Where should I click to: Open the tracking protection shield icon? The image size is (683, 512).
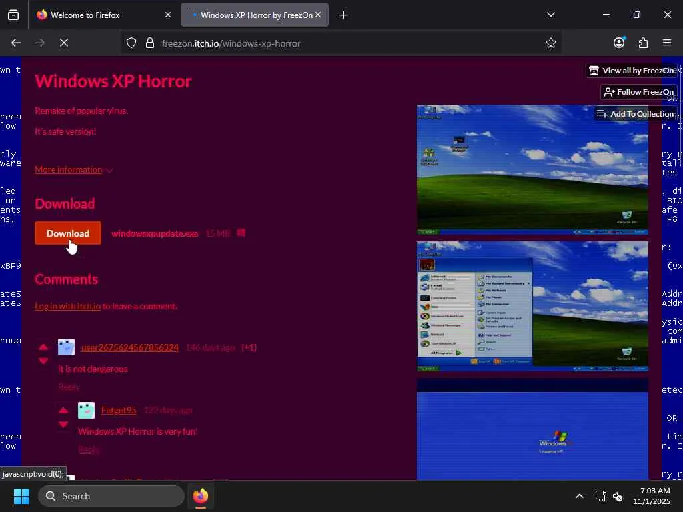131,43
